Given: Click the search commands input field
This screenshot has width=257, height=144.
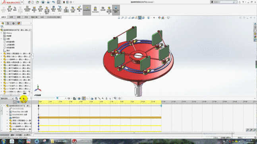Looking at the screenshot, I should (x=223, y=2).
